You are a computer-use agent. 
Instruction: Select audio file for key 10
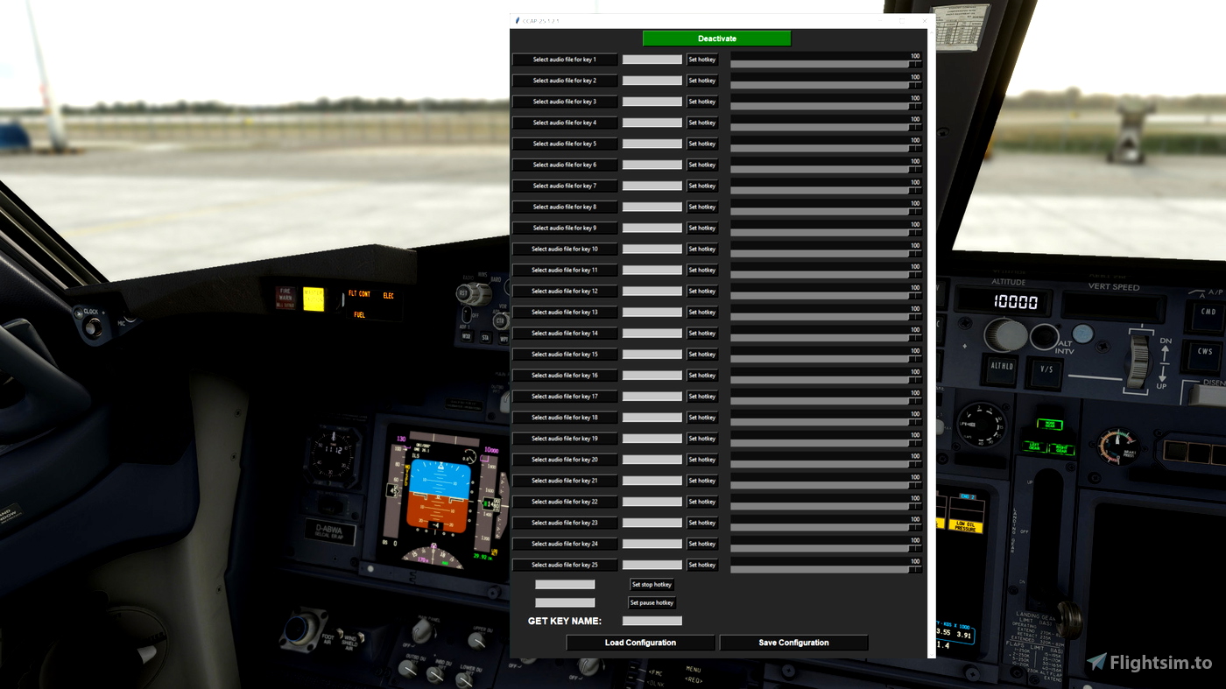(565, 249)
